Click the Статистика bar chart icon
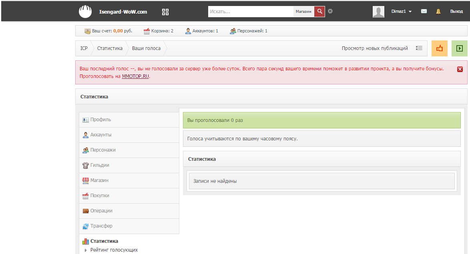Image resolution: width=470 pixels, height=254 pixels. click(85, 241)
